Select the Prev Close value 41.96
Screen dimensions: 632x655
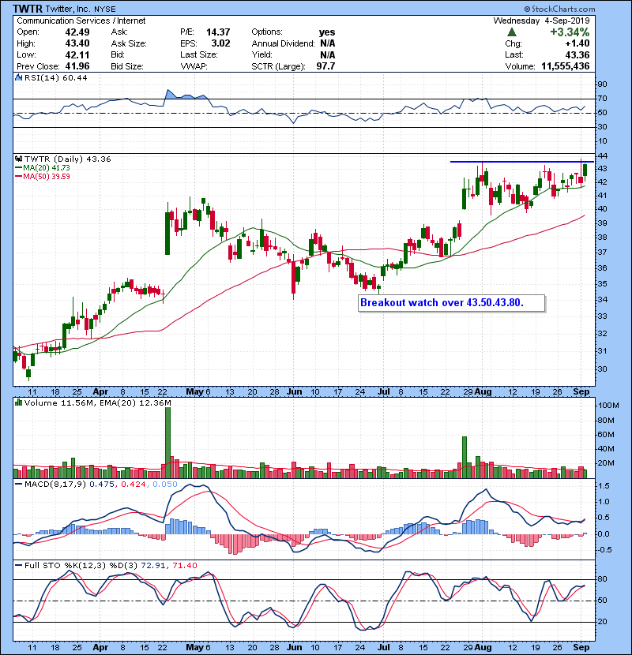coord(77,66)
